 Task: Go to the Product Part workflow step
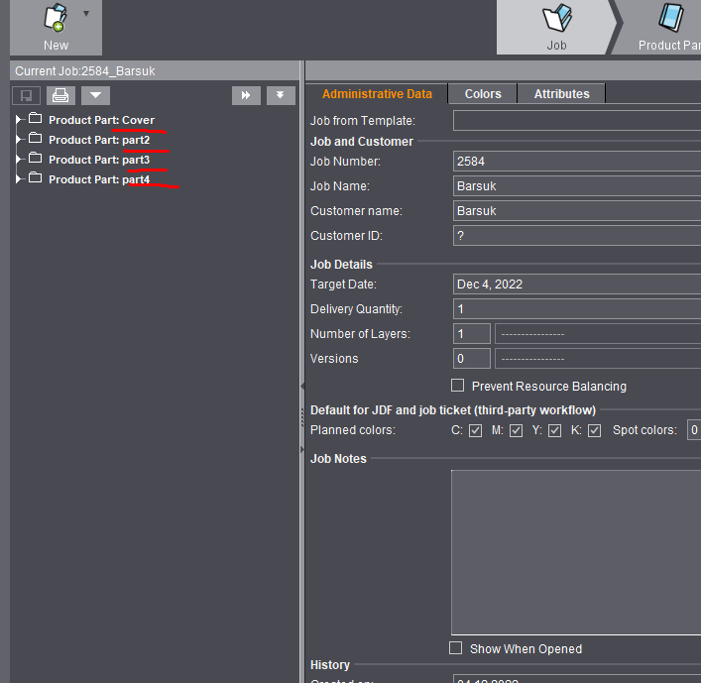(x=661, y=28)
